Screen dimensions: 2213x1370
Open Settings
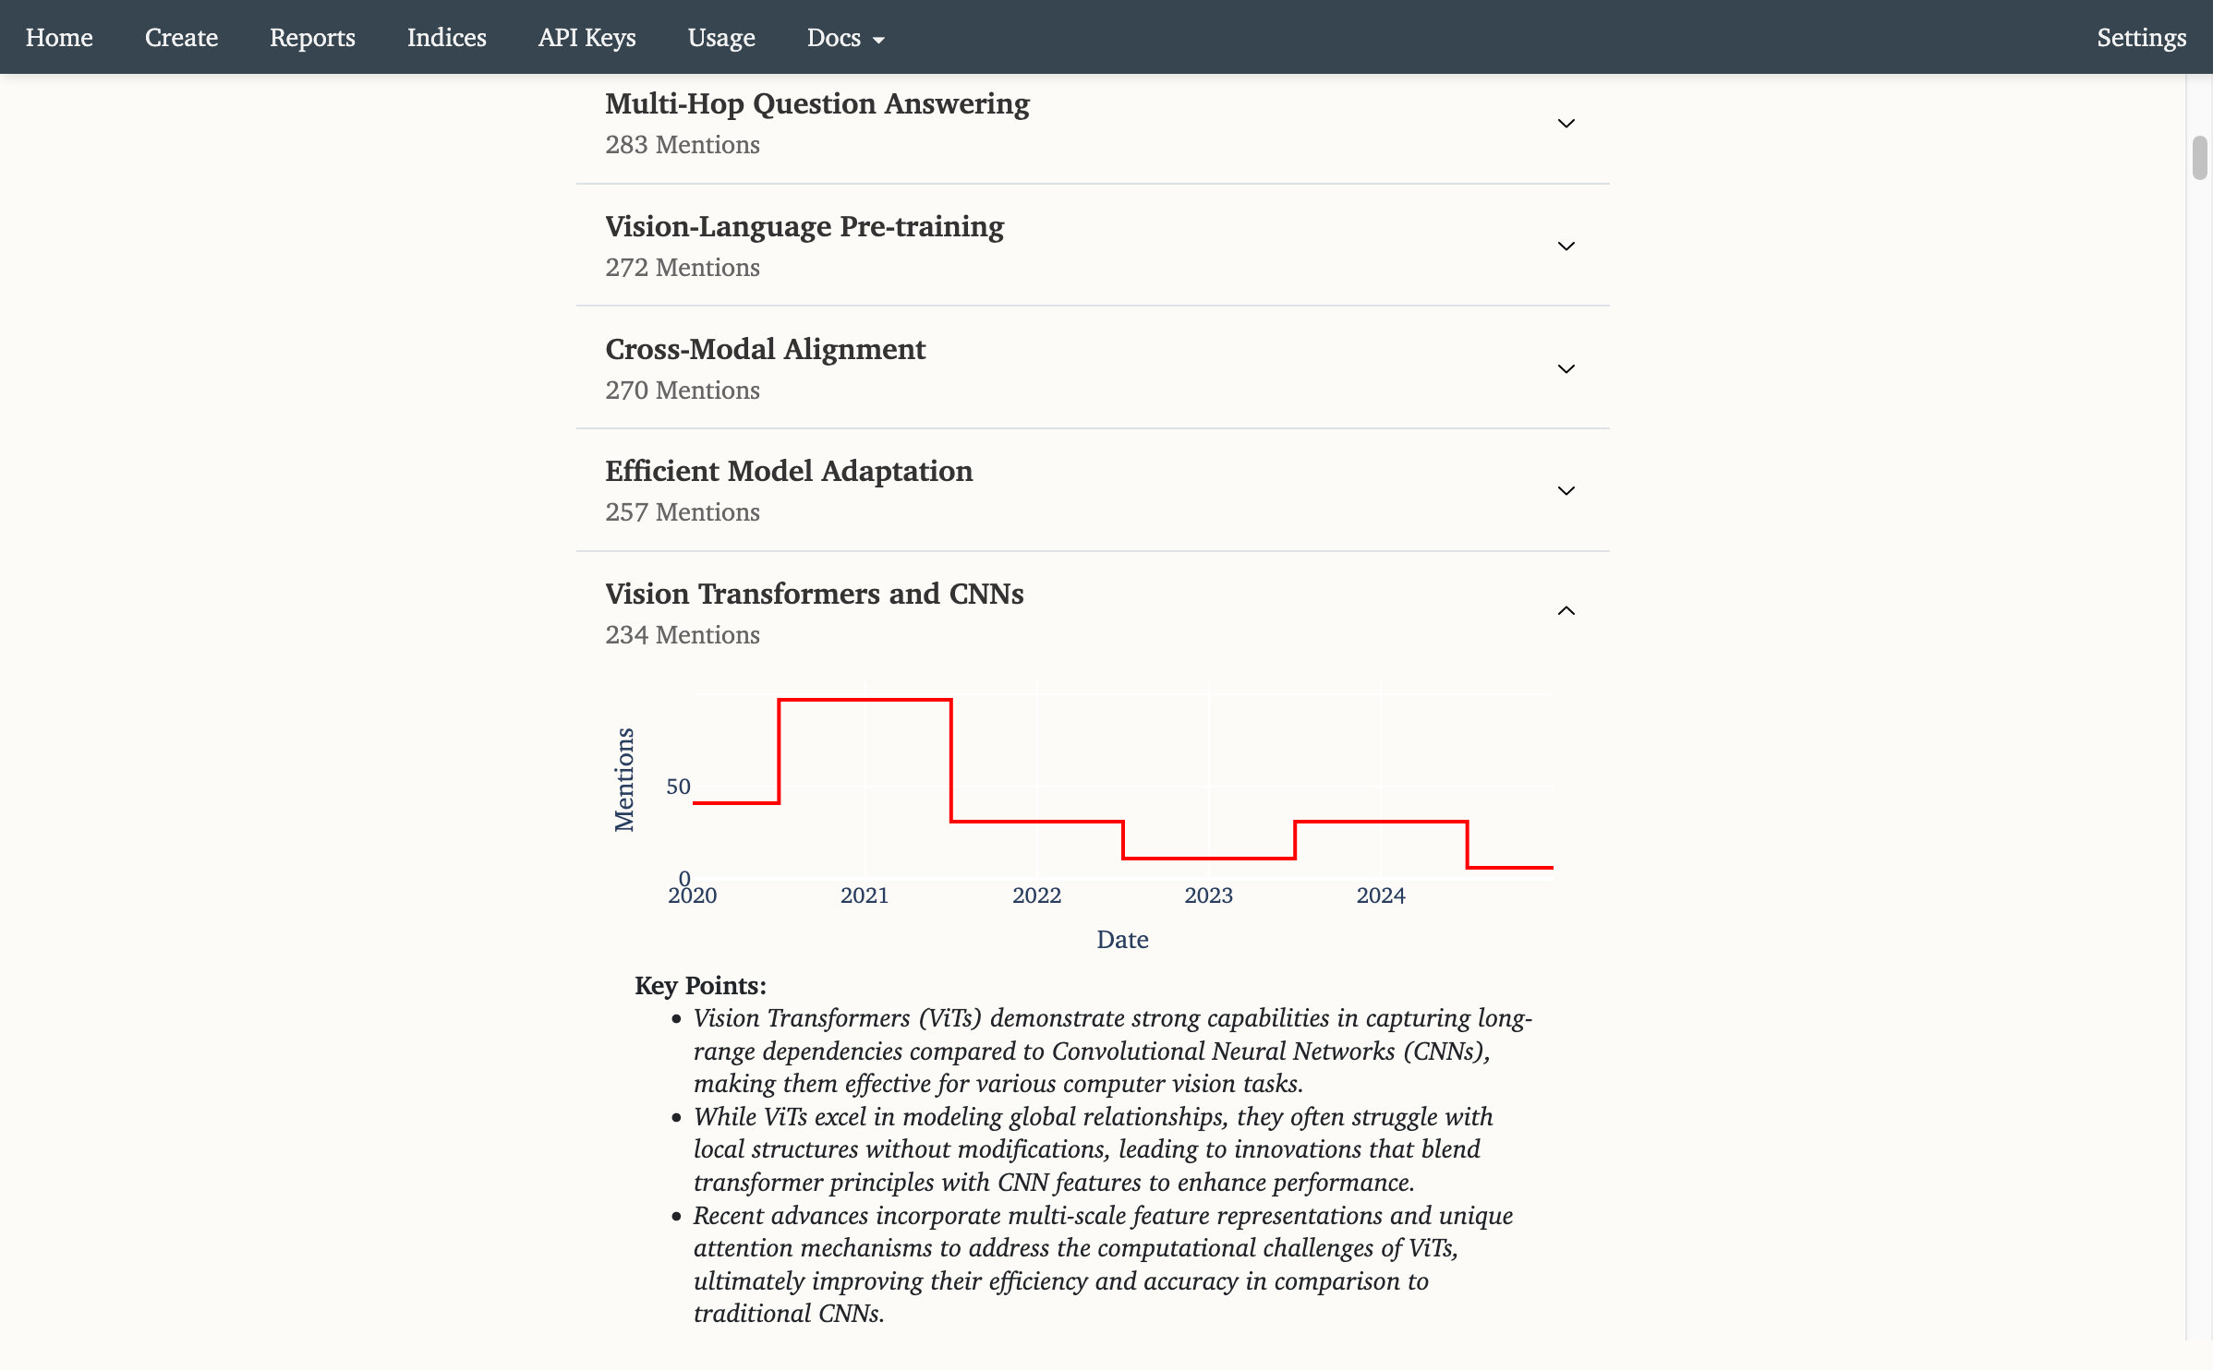[x=2141, y=37]
